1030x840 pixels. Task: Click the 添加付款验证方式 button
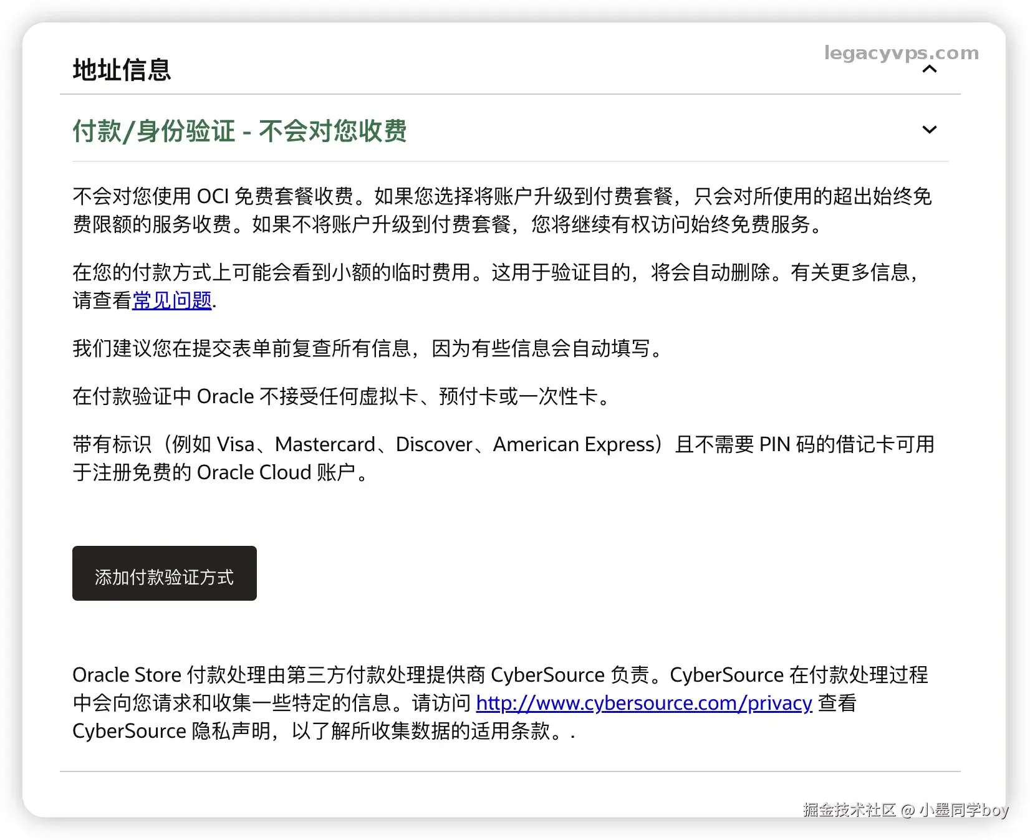pyautogui.click(x=165, y=573)
